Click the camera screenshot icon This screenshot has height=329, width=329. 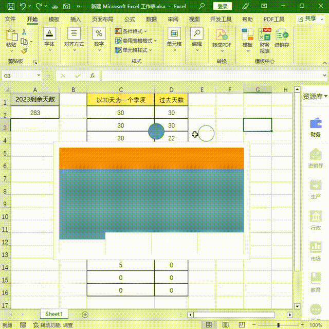point(66,7)
